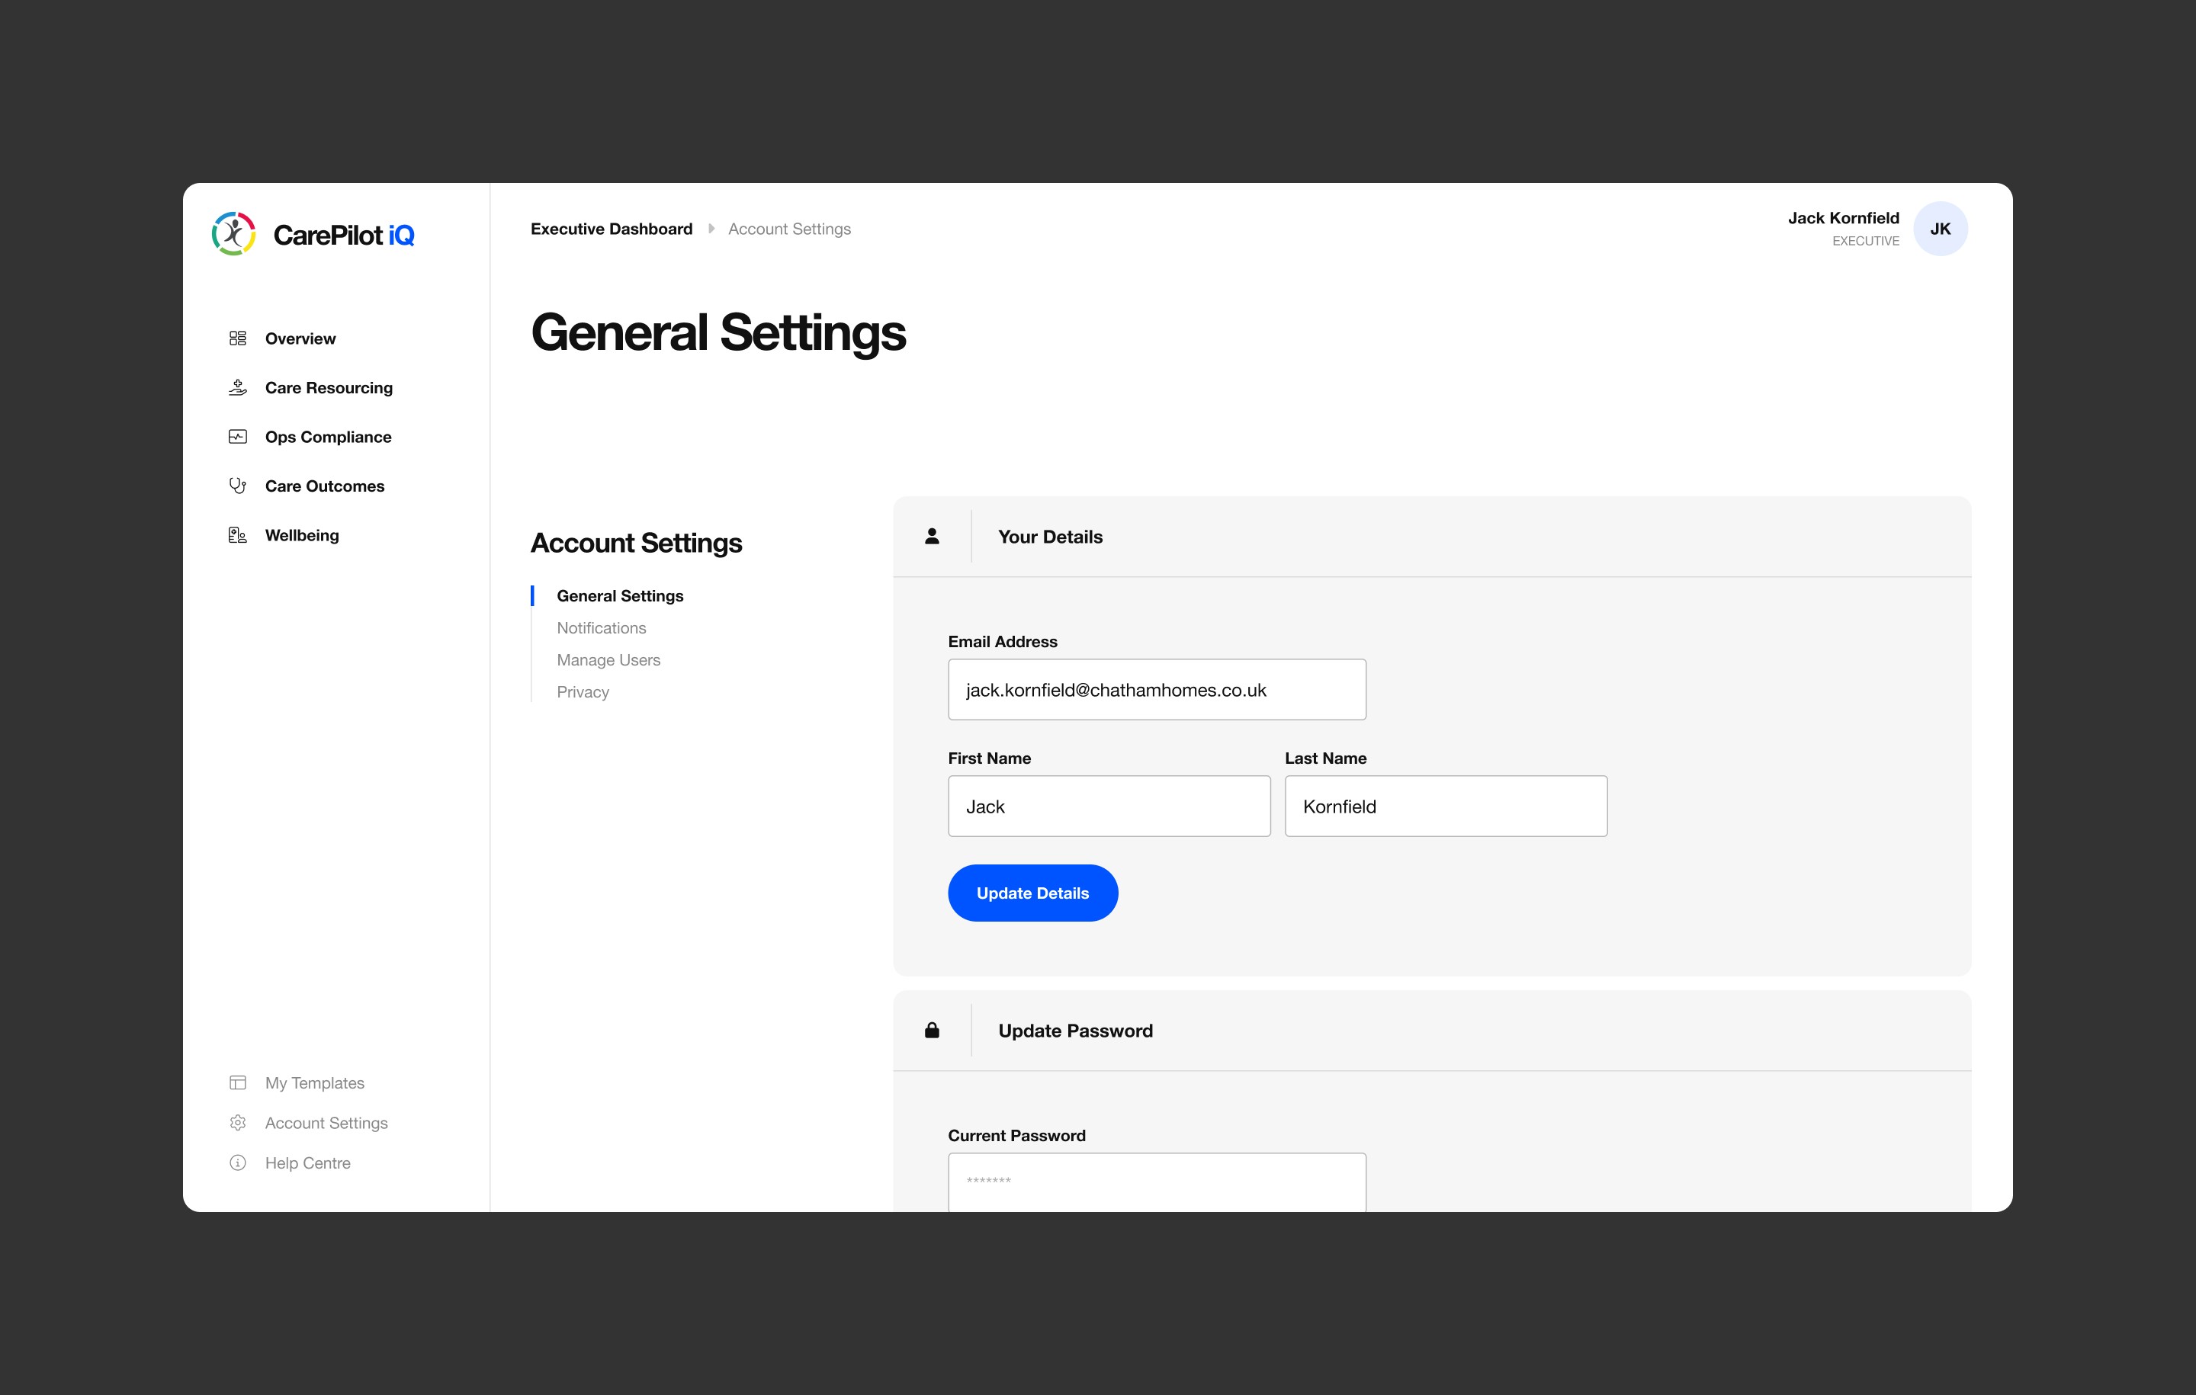Click the Account Settings gear icon
Screen dimensions: 2196x1395
coord(238,1124)
